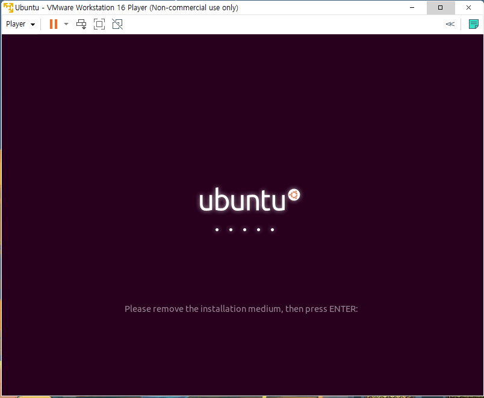Screen dimensions: 484x398
Task: Click the VMware Player title bar icon
Action: 8,7
